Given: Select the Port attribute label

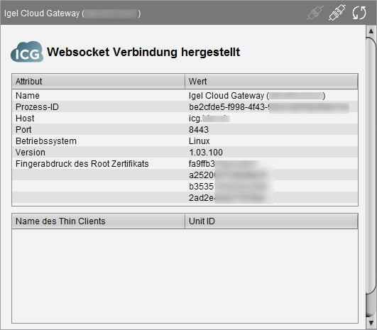Looking at the screenshot, I should 23,130.
